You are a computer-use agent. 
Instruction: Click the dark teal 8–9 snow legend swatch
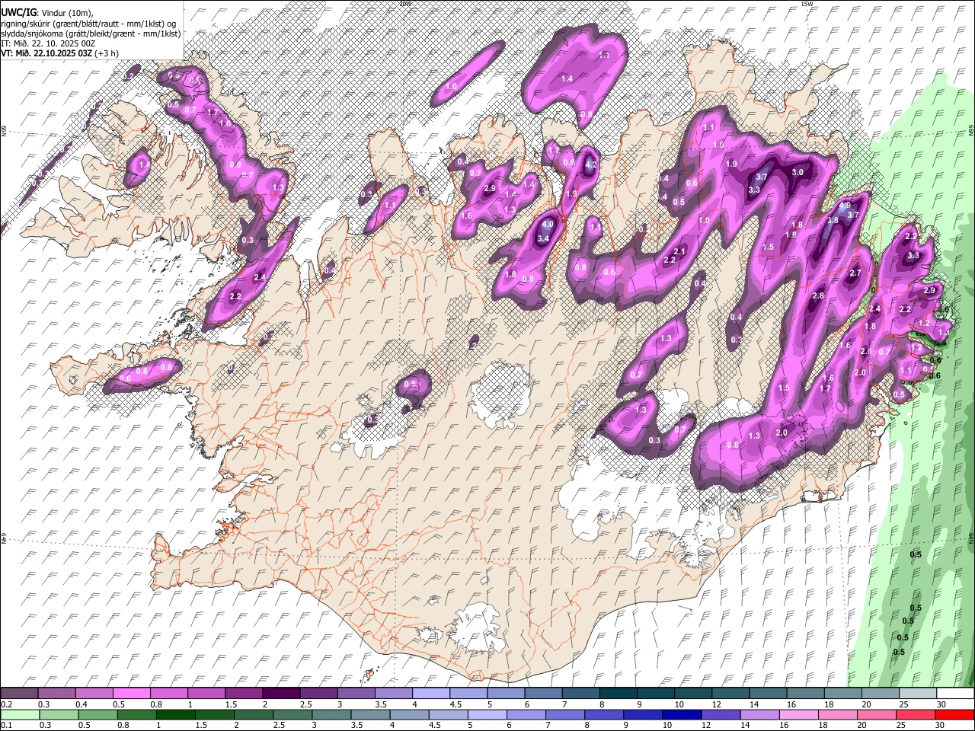[619, 693]
